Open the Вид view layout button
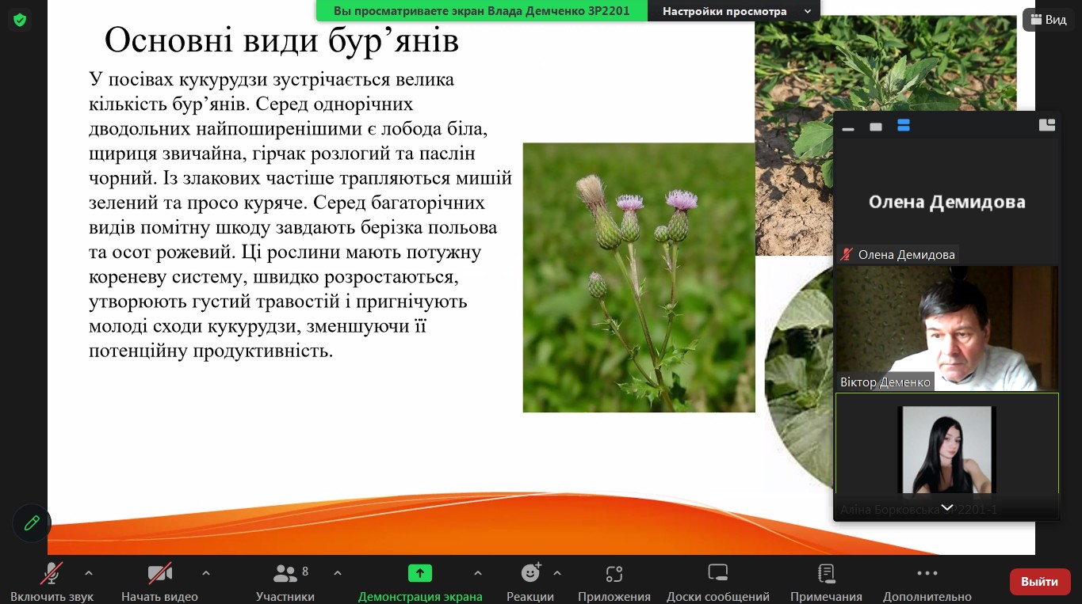The image size is (1082, 604). (x=1048, y=20)
